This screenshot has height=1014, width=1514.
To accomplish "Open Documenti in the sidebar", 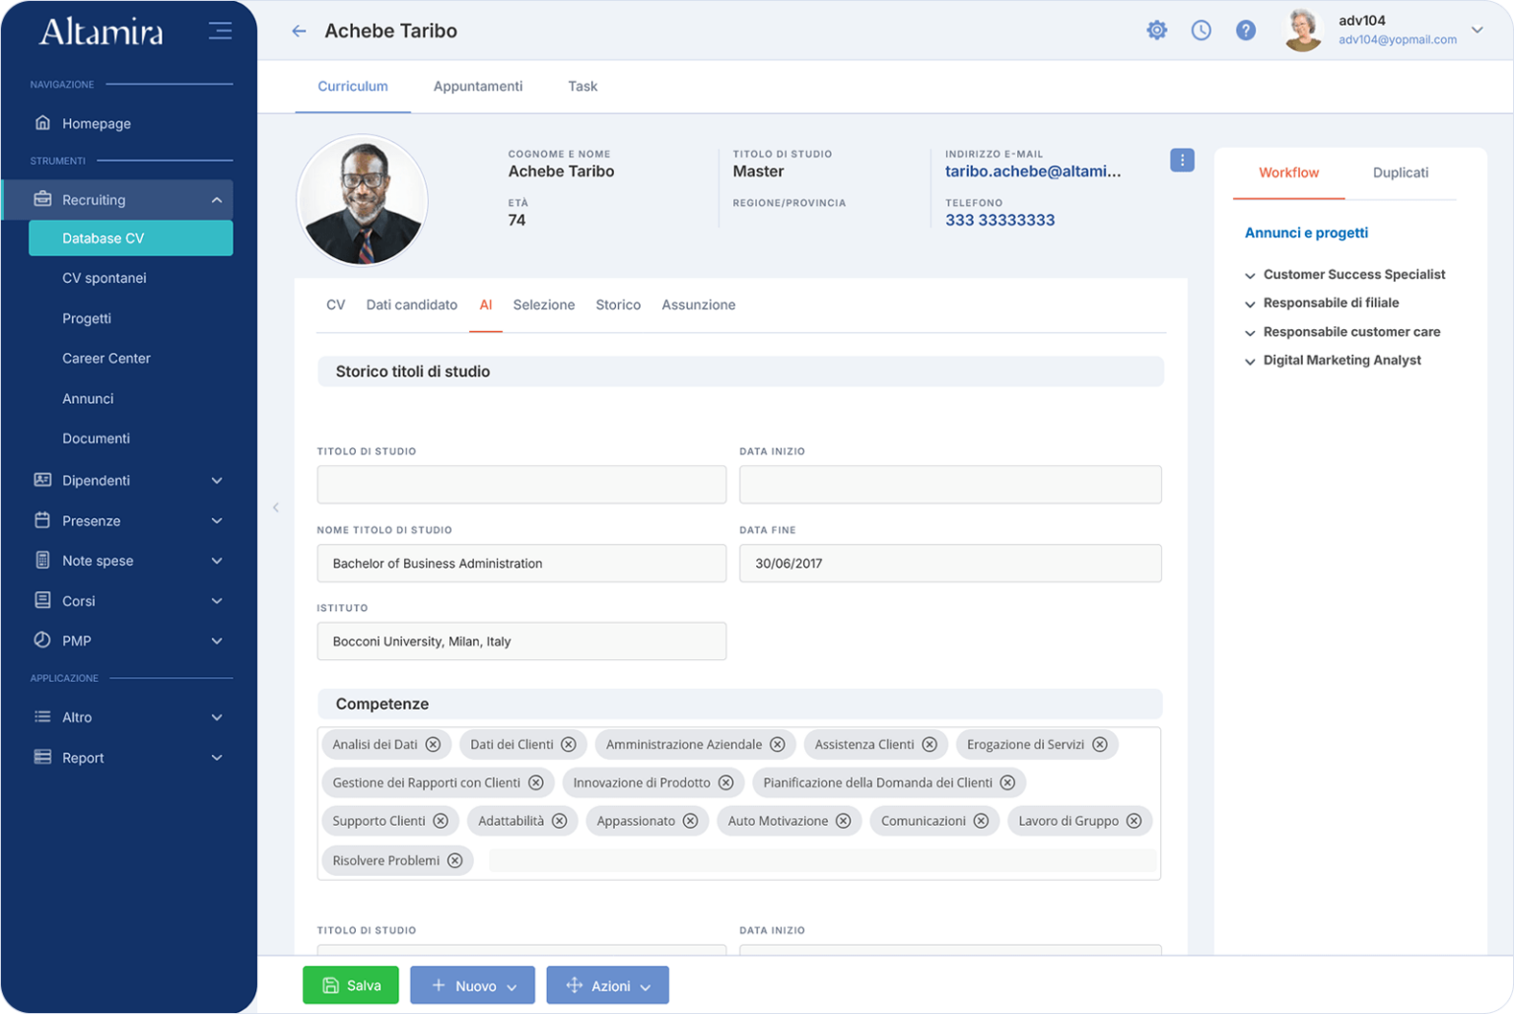I will point(96,439).
